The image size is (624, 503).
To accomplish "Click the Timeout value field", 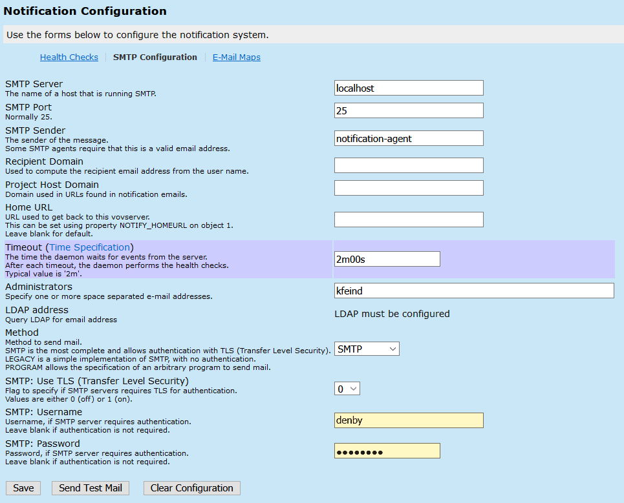I will click(x=387, y=259).
